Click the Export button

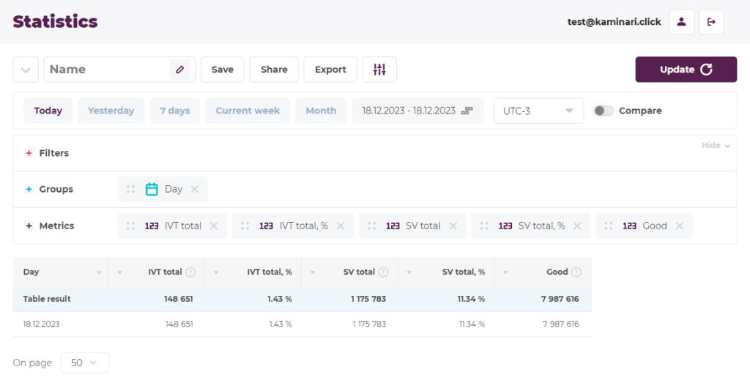330,70
